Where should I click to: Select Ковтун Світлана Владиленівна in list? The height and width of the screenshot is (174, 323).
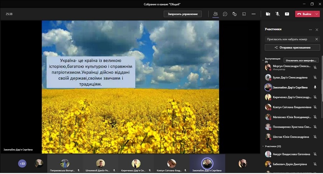pos(287,107)
